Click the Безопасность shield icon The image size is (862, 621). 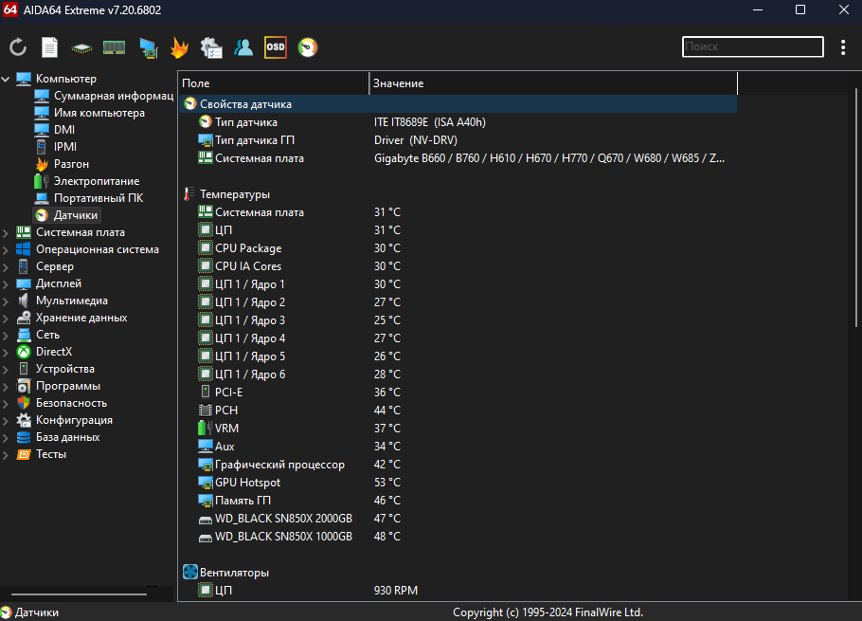(24, 403)
